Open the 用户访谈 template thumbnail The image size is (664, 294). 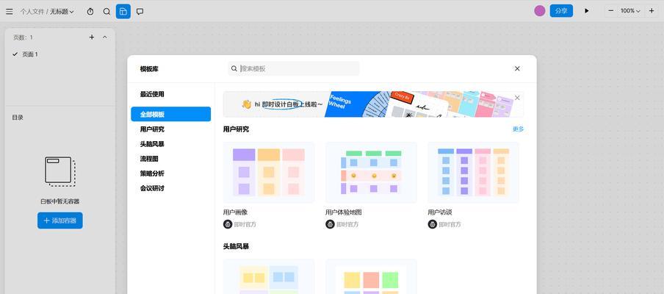click(474, 173)
